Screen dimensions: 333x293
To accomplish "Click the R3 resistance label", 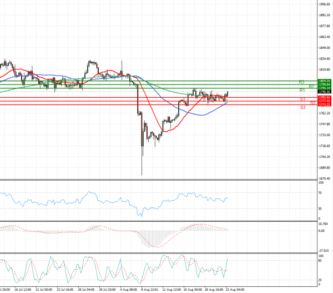I will (x=301, y=82).
